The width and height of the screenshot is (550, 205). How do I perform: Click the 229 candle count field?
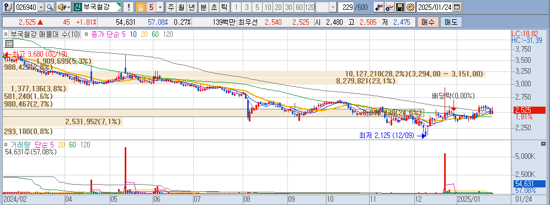[x=346, y=7]
